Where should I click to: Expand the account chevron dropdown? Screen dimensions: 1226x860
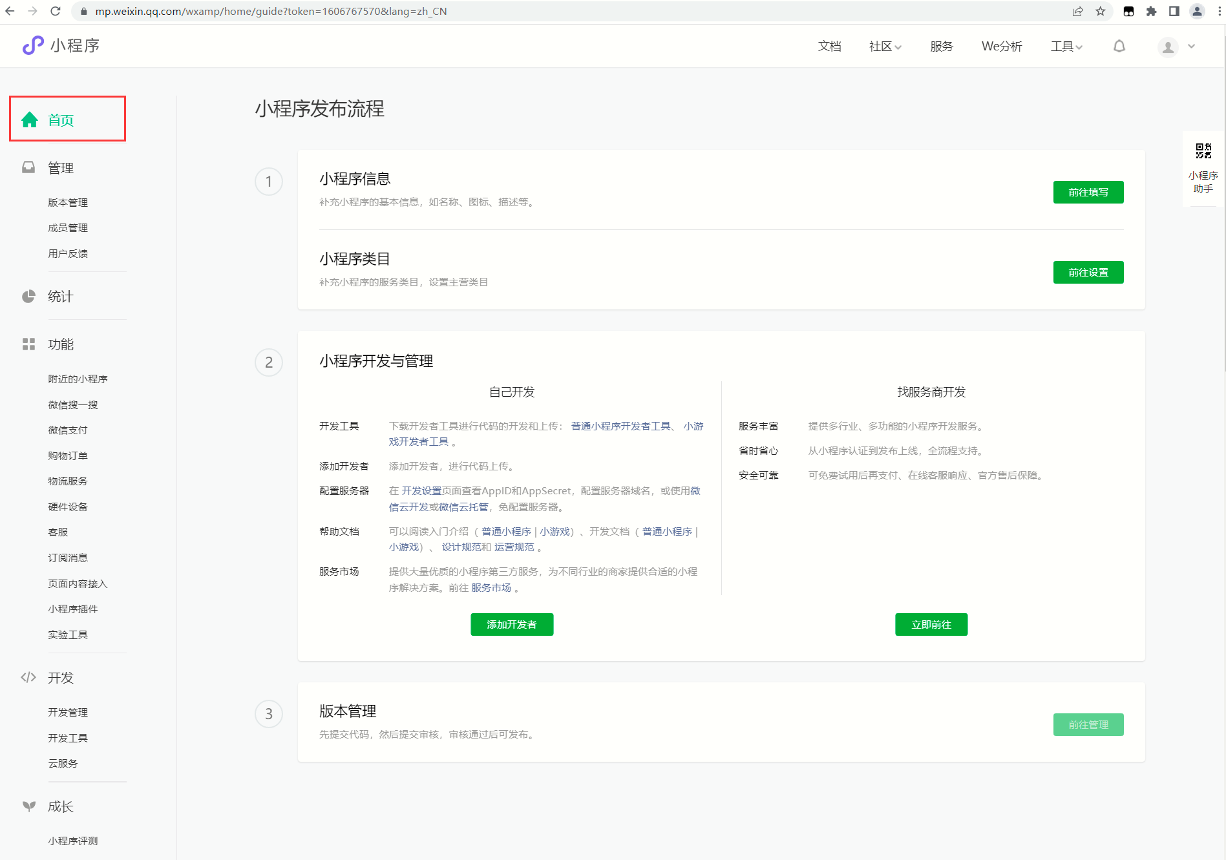(1192, 47)
